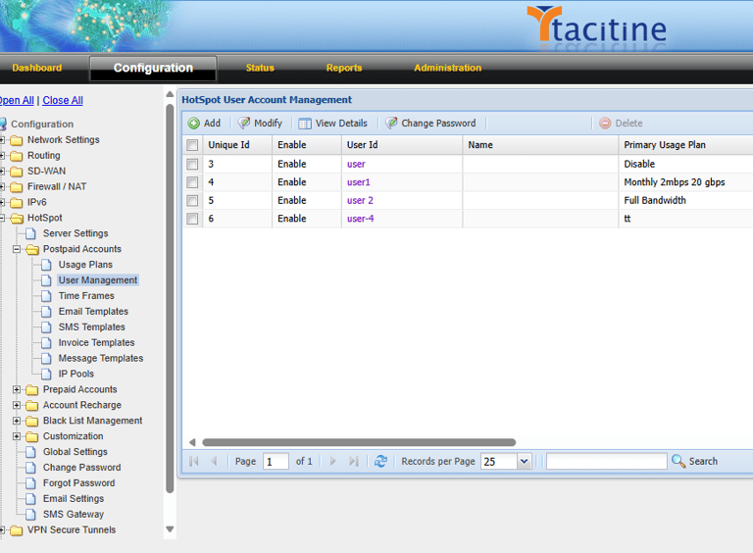
Task: Click the tacitine logo
Action: [596, 25]
